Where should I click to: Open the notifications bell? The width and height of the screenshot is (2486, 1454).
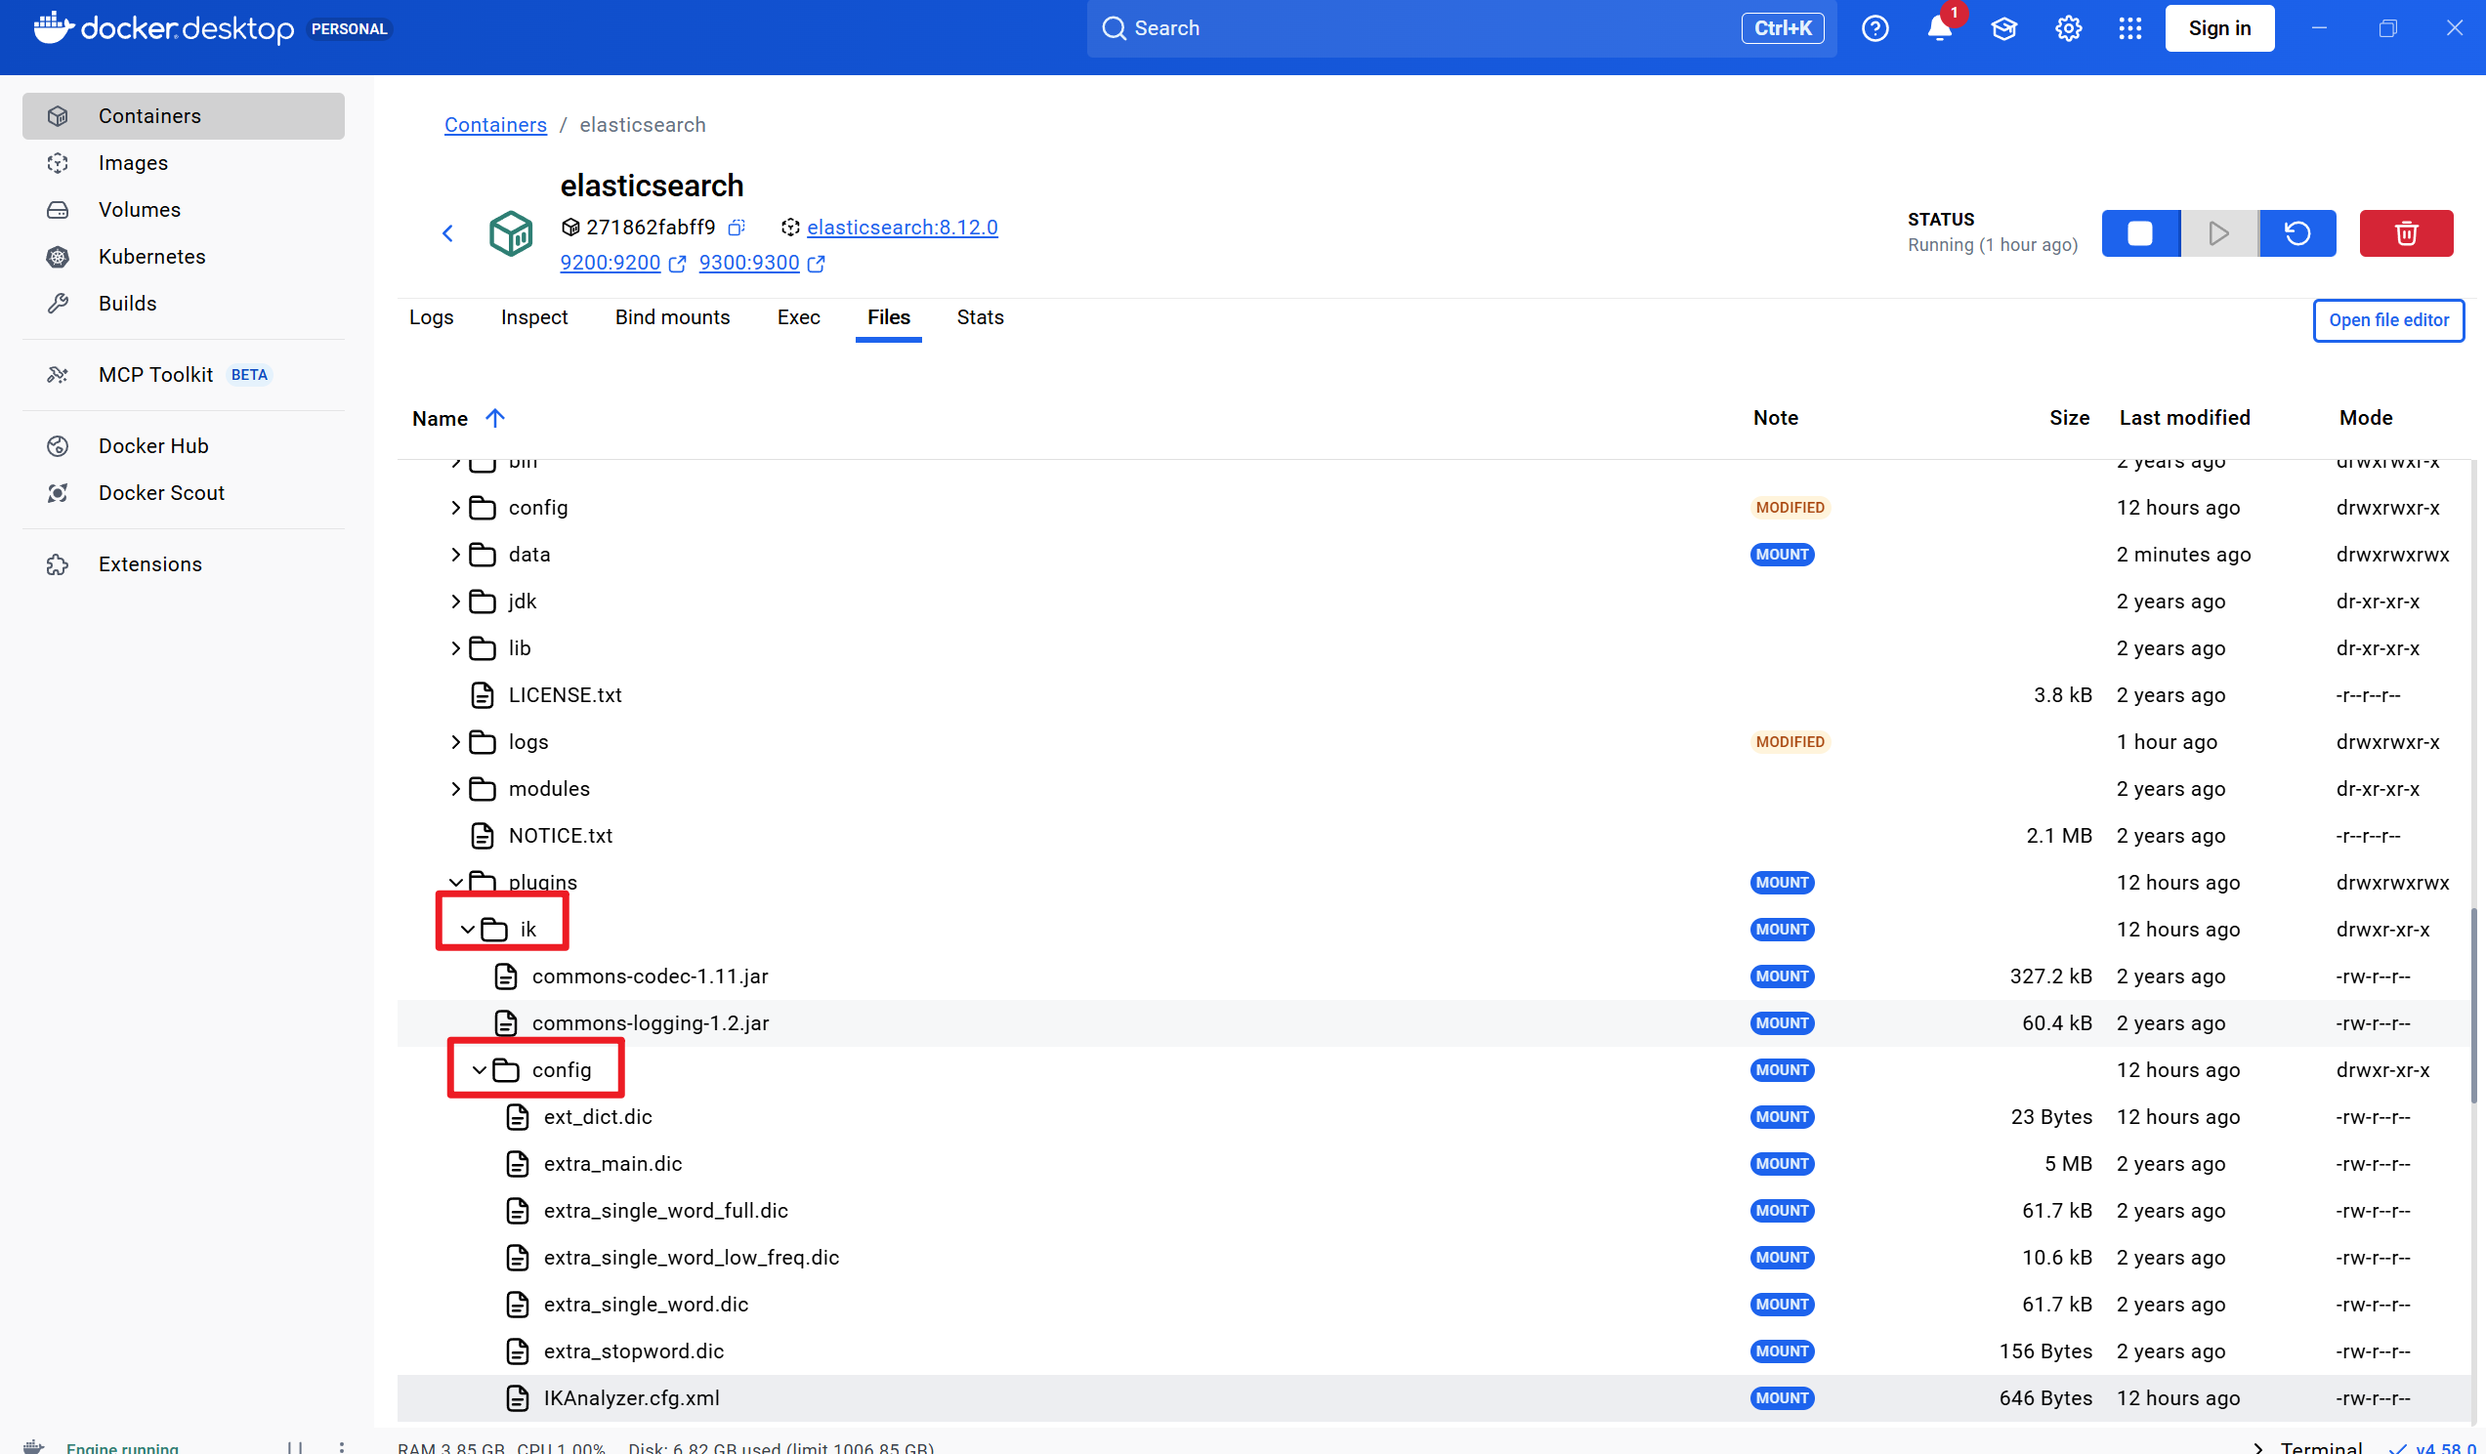1938,28
